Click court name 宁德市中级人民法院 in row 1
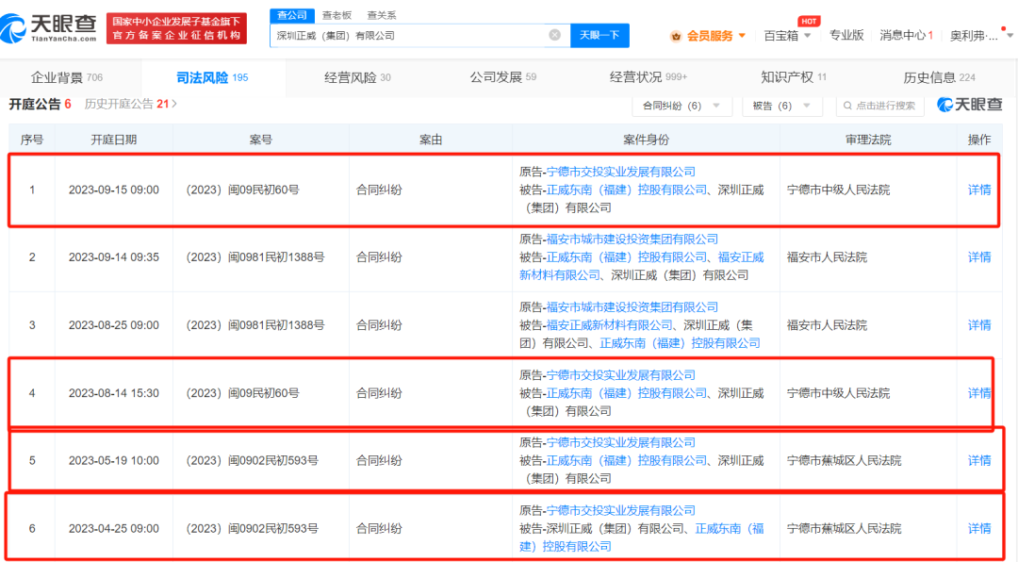 click(838, 190)
